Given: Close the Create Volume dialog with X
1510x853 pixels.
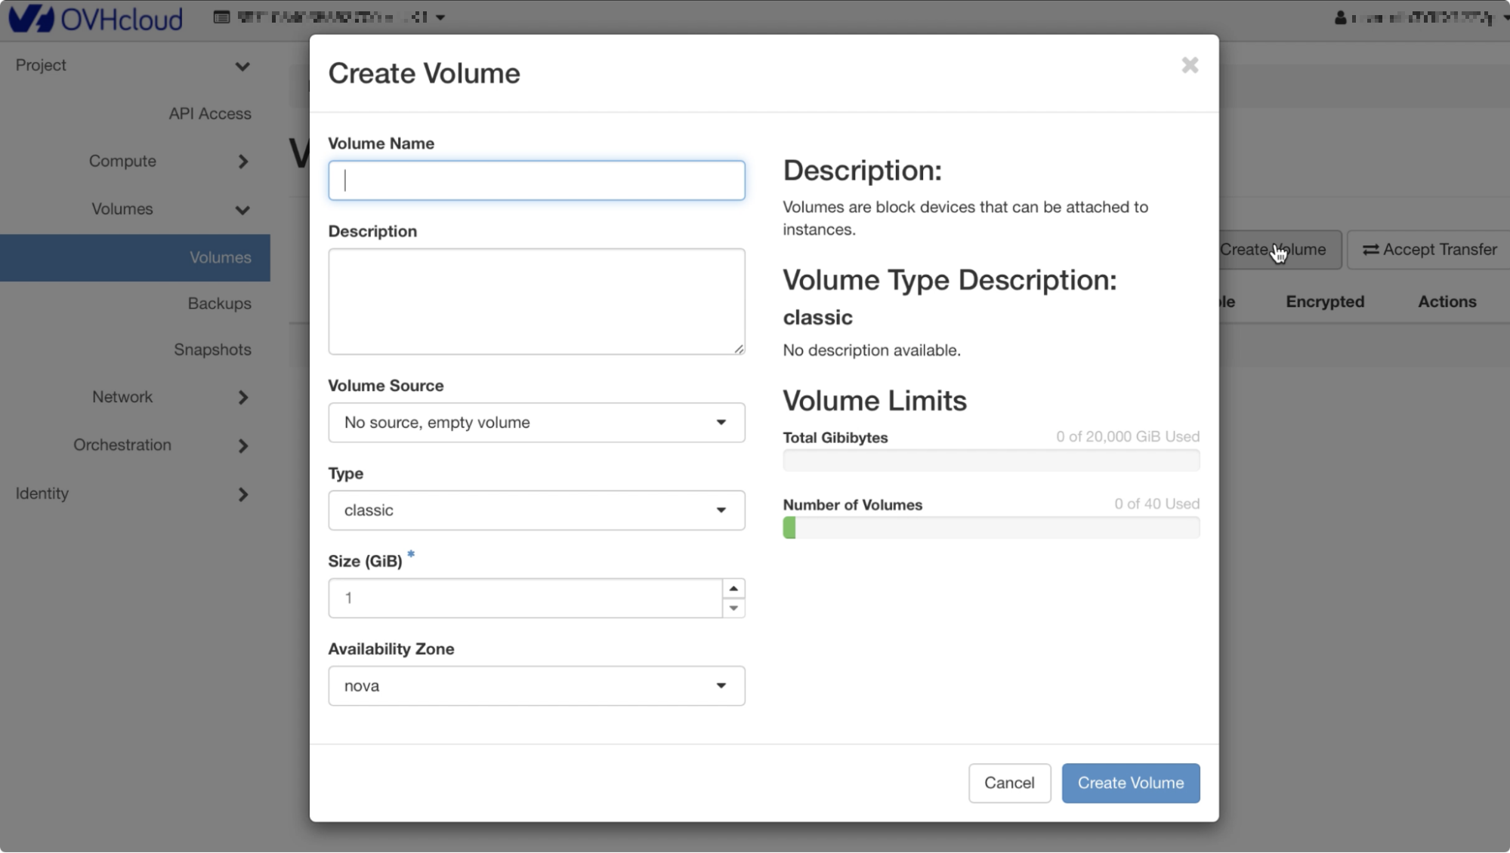Looking at the screenshot, I should coord(1190,66).
